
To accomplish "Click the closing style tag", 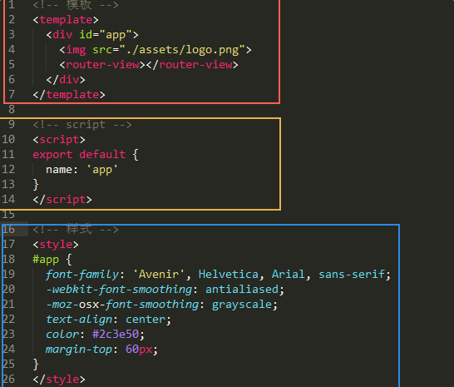I will click(59, 380).
